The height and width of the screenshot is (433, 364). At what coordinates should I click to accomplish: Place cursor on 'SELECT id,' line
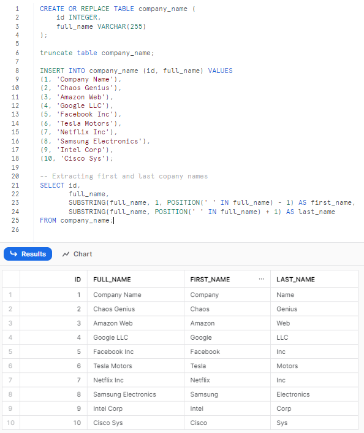pyautogui.click(x=60, y=185)
